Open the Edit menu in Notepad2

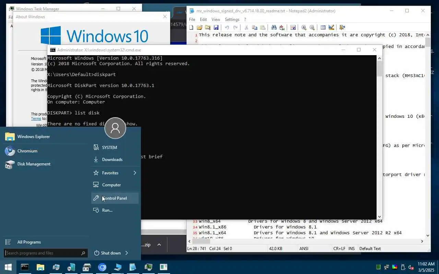point(203,20)
